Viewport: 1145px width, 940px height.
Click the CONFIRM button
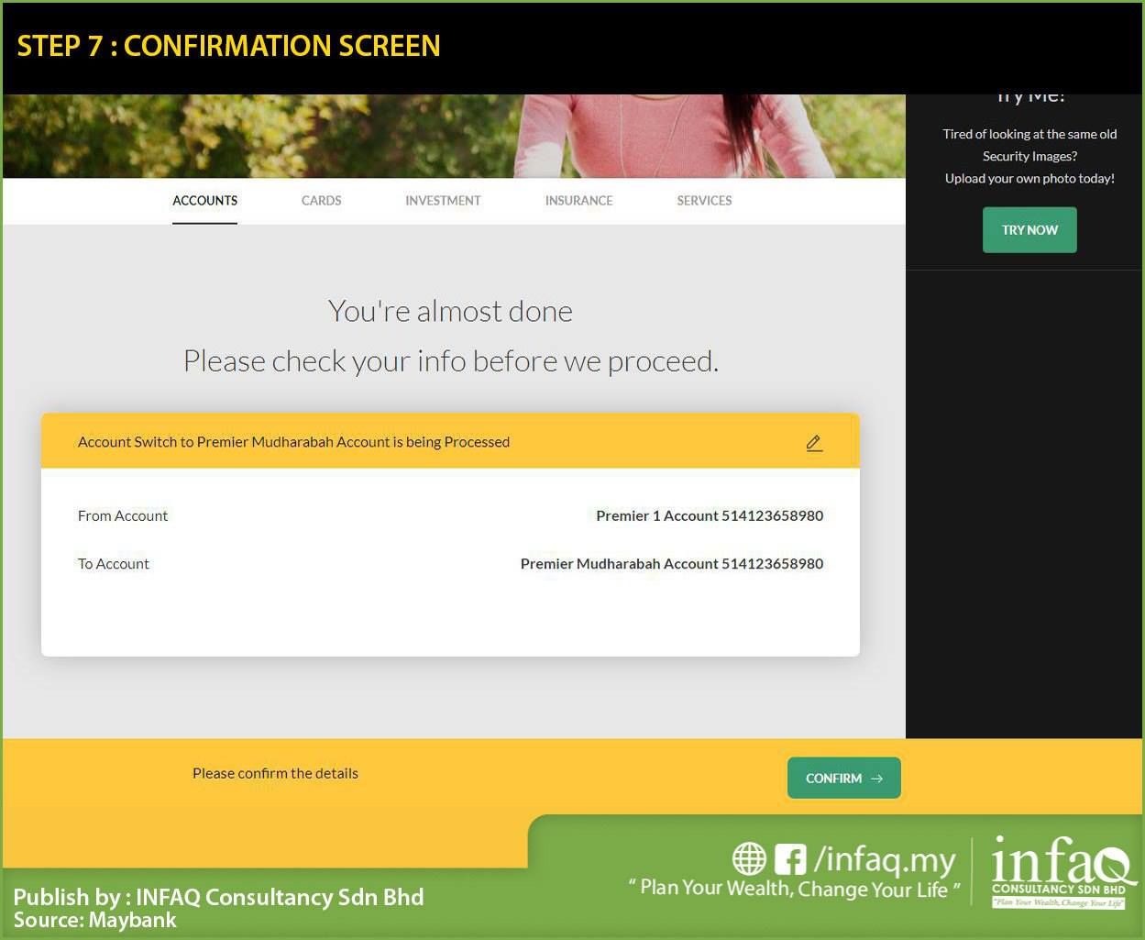click(x=844, y=778)
